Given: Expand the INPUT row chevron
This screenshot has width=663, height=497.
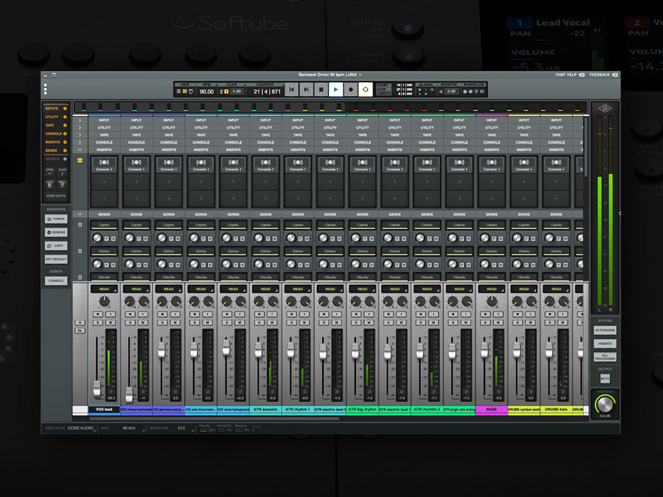Looking at the screenshot, I should (80, 120).
